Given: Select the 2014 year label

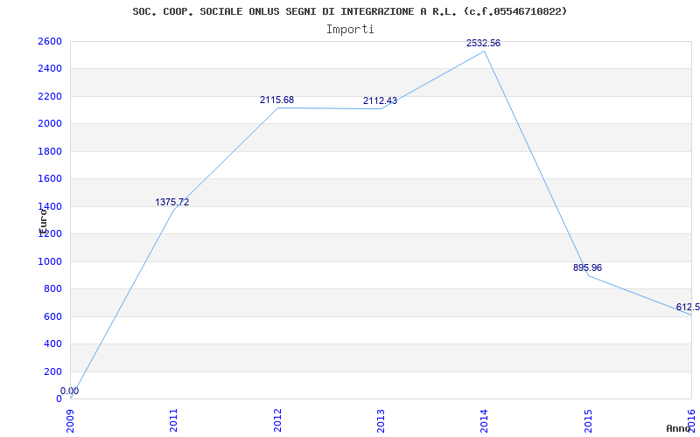Looking at the screenshot, I should point(484,420).
